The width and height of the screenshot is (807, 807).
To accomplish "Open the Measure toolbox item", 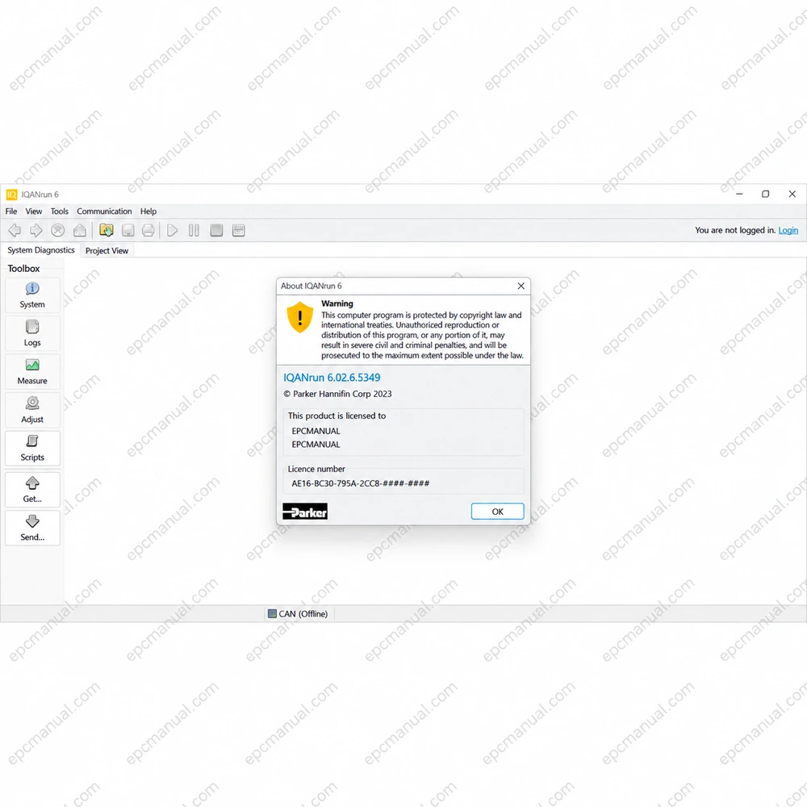I will [32, 371].
